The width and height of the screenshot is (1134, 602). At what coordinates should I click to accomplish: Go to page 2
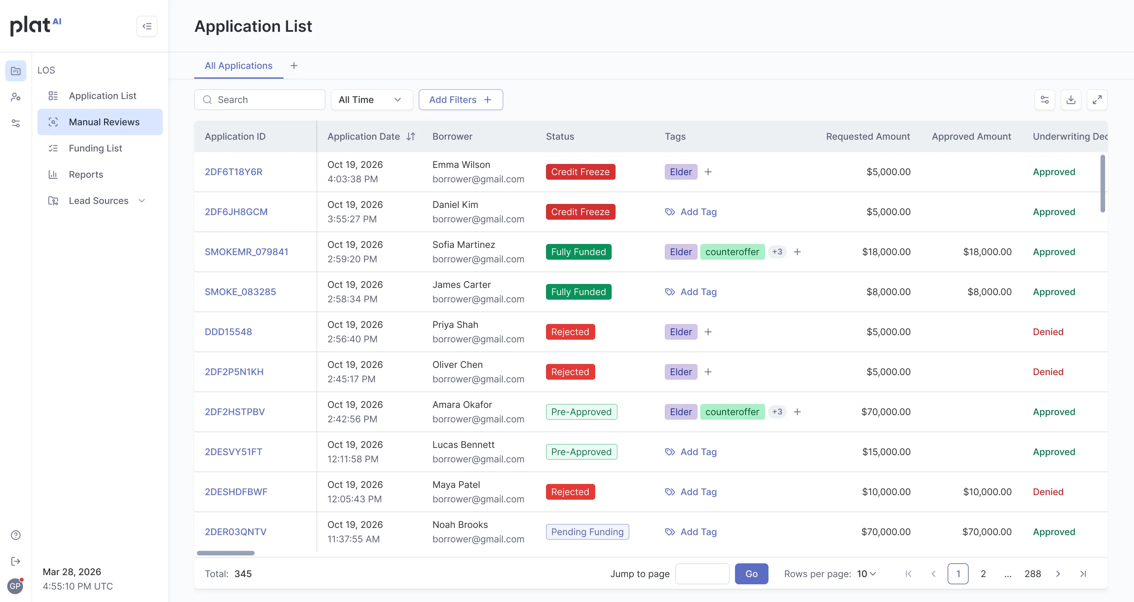point(983,574)
